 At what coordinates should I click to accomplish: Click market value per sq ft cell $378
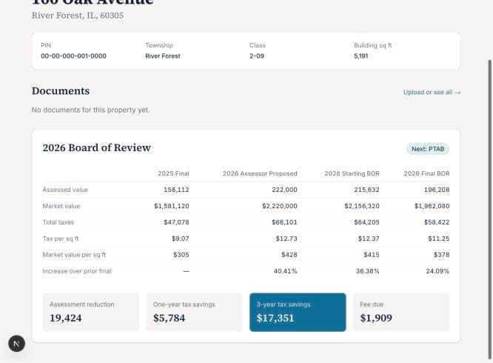tap(441, 255)
